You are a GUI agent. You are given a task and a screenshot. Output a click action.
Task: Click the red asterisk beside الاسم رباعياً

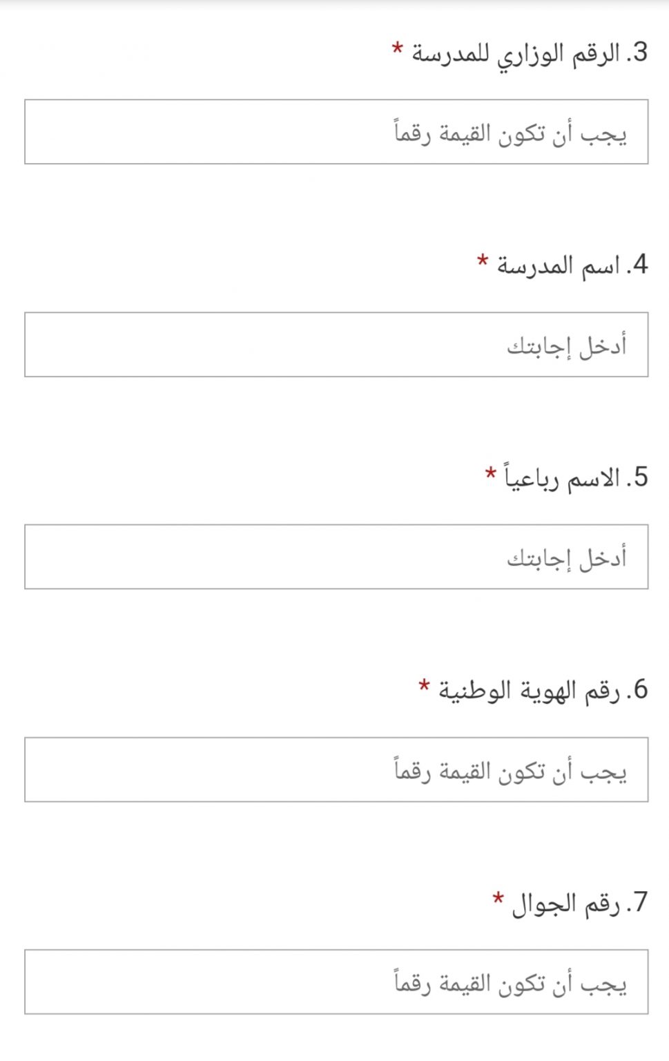point(491,473)
